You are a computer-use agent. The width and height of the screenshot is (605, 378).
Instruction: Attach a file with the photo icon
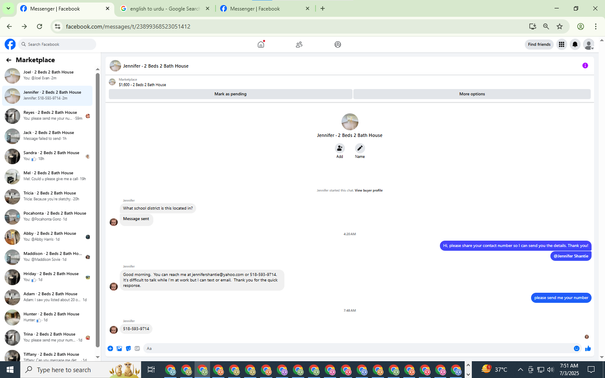coord(119,348)
